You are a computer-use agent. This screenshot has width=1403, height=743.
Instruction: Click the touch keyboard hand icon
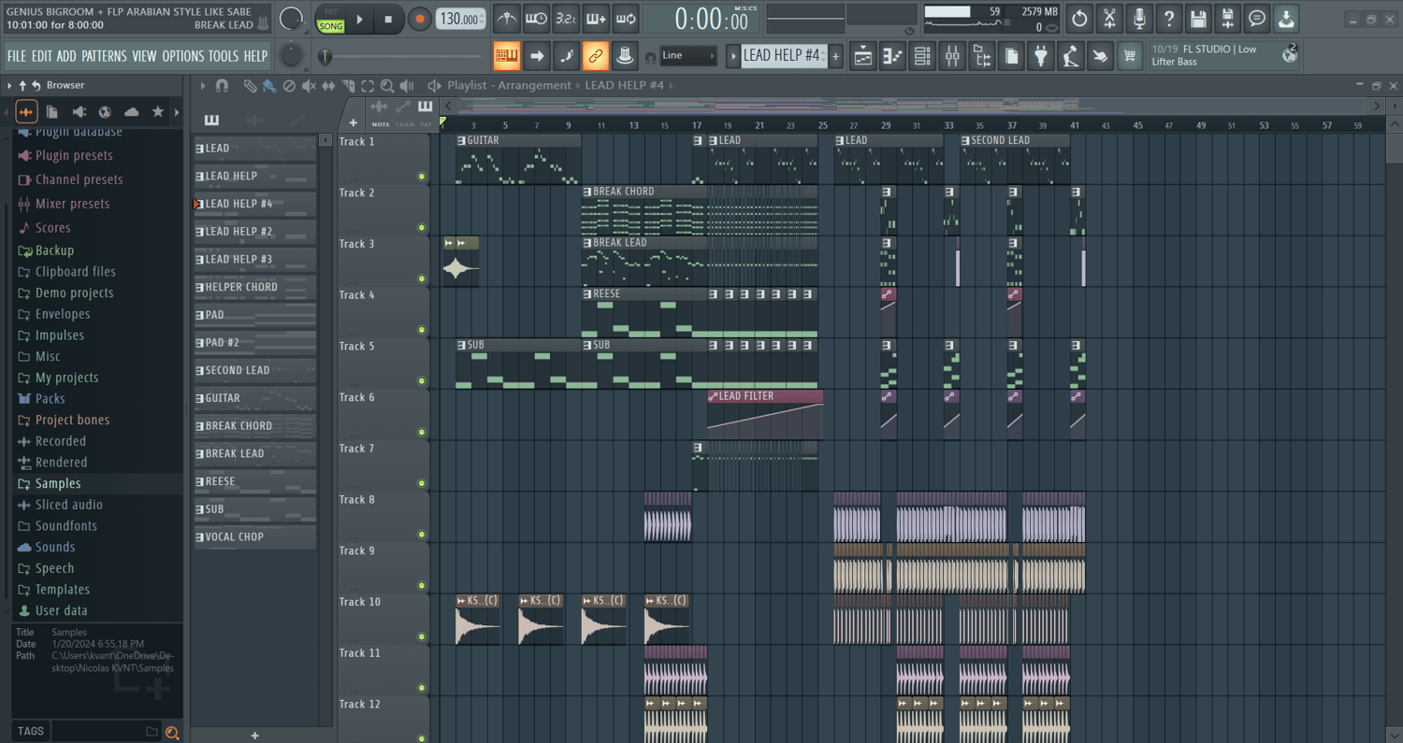[x=1101, y=56]
